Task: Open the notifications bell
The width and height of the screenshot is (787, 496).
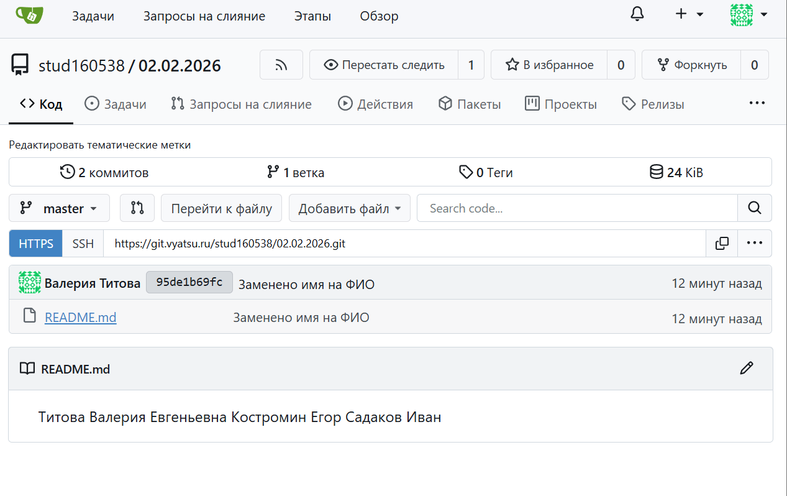Action: (637, 14)
